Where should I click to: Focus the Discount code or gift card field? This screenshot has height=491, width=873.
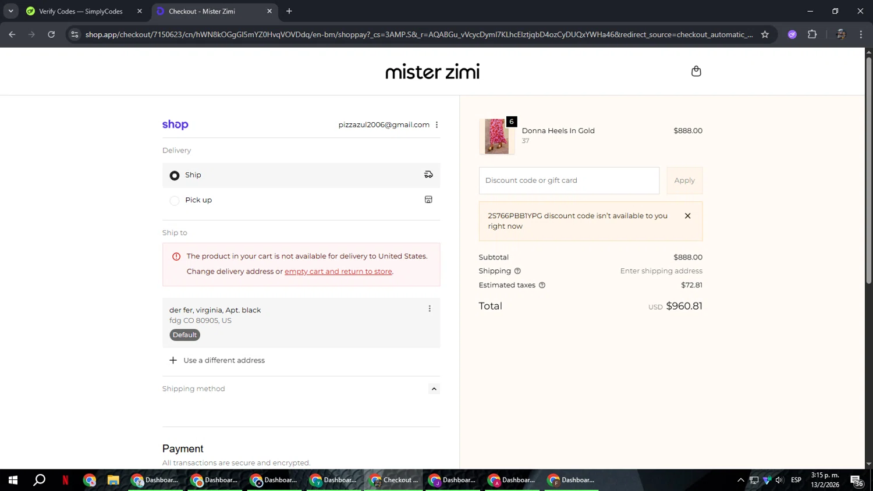[569, 180]
